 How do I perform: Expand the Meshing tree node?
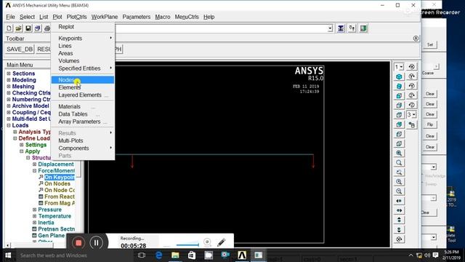point(9,87)
